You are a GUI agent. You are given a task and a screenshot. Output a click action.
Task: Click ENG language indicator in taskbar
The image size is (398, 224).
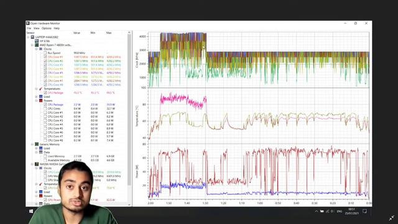click(x=339, y=212)
